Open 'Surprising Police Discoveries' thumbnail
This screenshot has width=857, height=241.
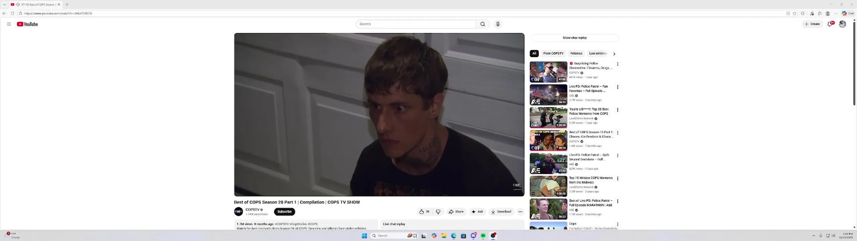(548, 72)
